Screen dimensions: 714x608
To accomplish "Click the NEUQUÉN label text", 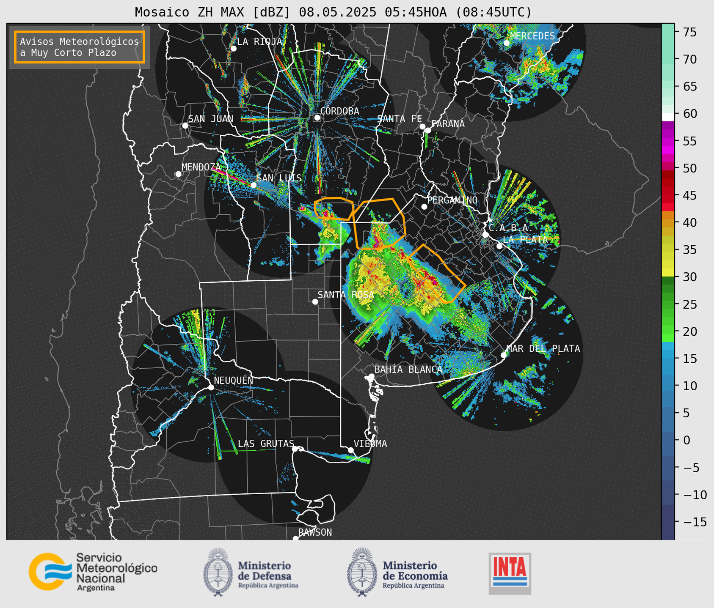I will click(234, 380).
